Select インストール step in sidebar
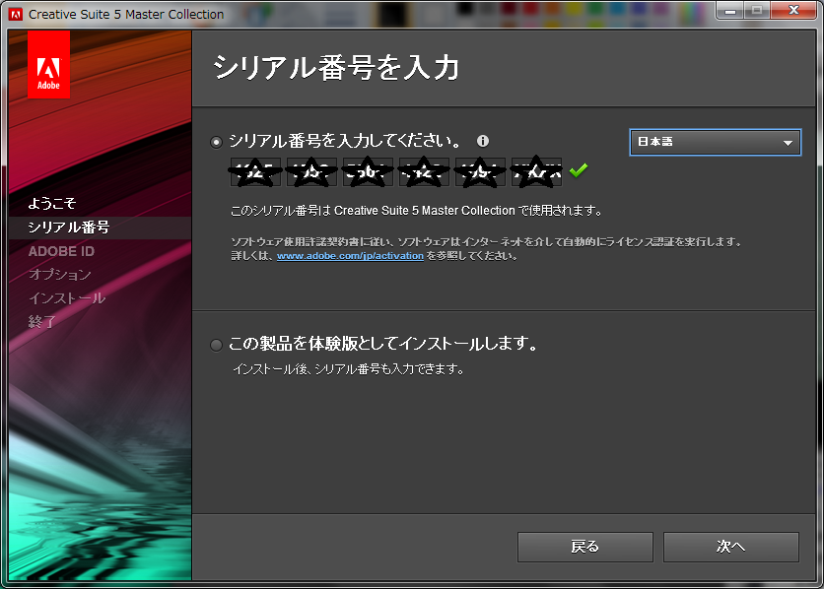 tap(67, 298)
